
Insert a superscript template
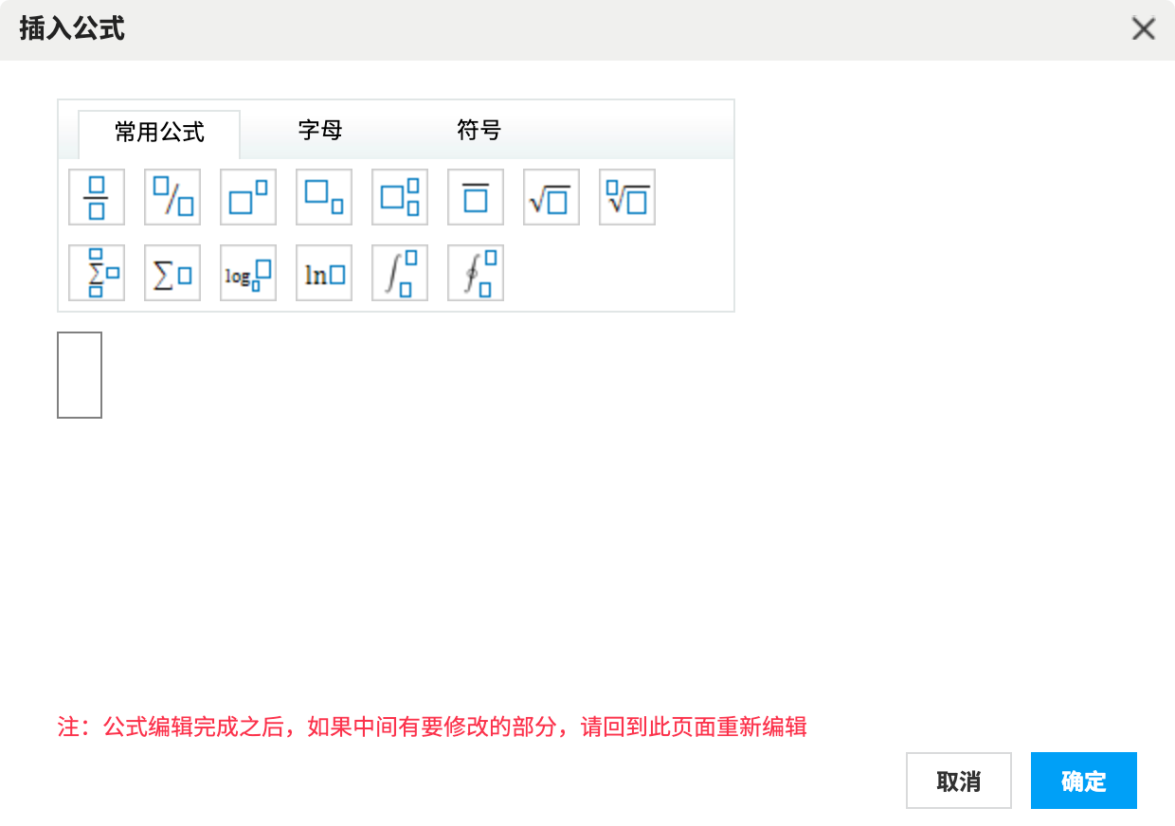click(x=248, y=197)
